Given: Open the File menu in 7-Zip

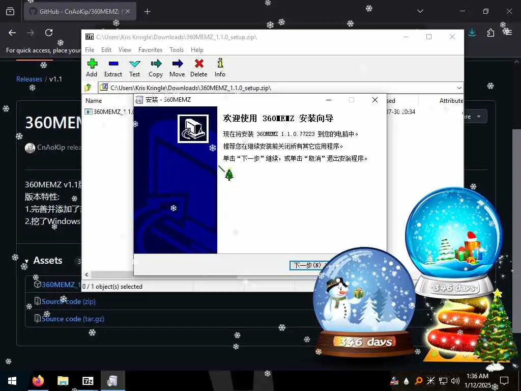Looking at the screenshot, I should point(90,50).
